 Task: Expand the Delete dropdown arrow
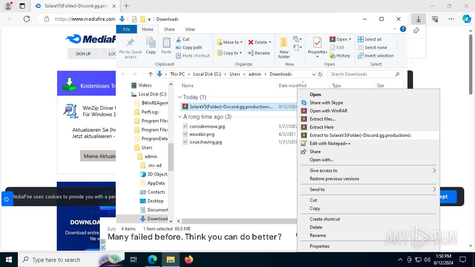[x=270, y=42]
